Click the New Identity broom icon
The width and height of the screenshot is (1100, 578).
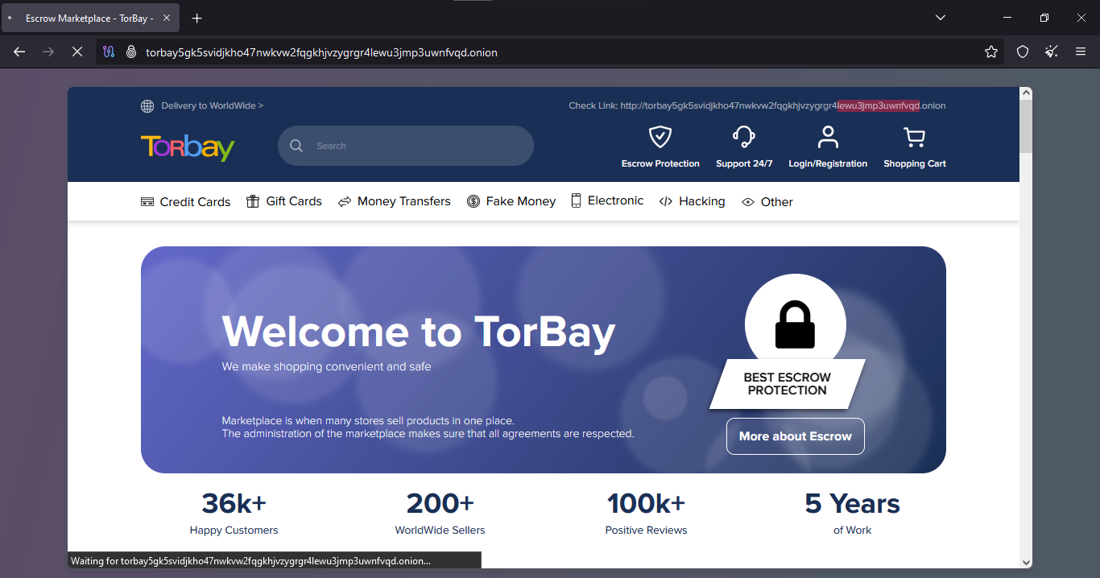point(1052,52)
